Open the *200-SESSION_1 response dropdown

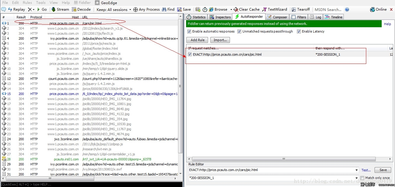point(356,178)
